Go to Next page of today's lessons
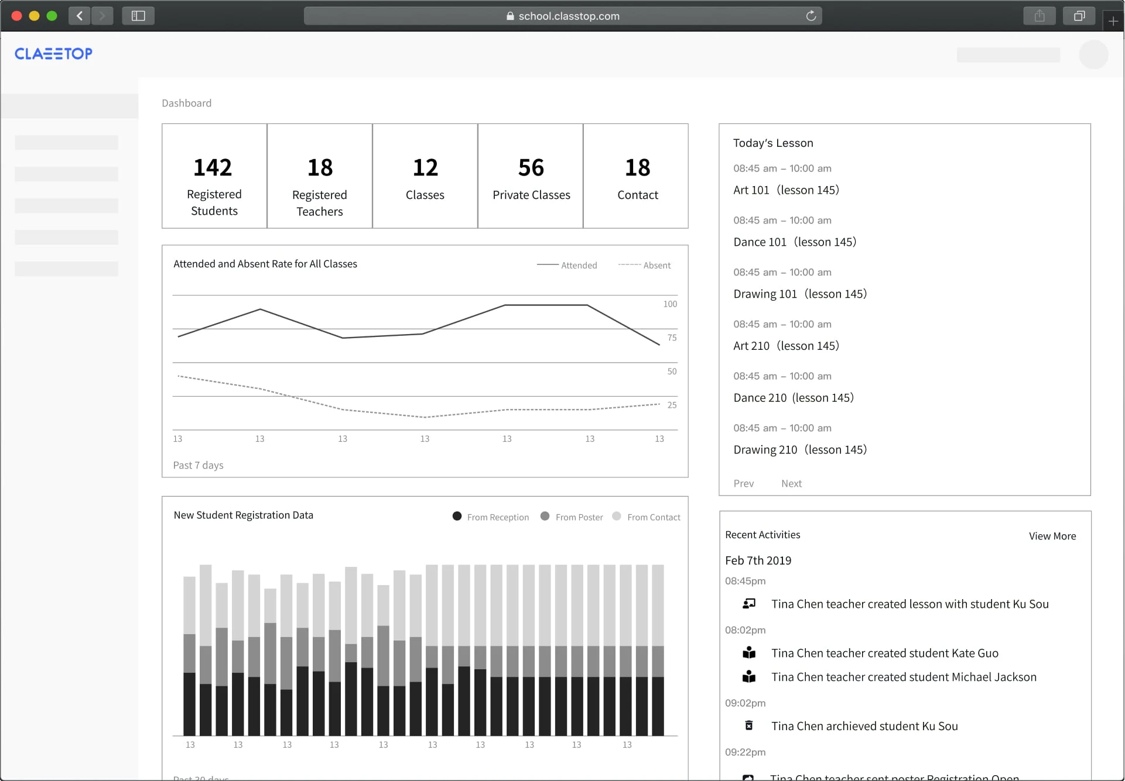The image size is (1125, 781). tap(791, 483)
